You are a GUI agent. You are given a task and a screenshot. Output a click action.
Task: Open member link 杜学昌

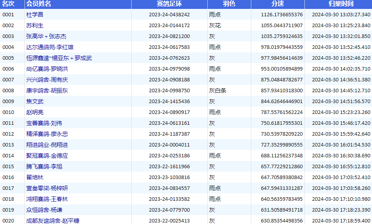35,15
